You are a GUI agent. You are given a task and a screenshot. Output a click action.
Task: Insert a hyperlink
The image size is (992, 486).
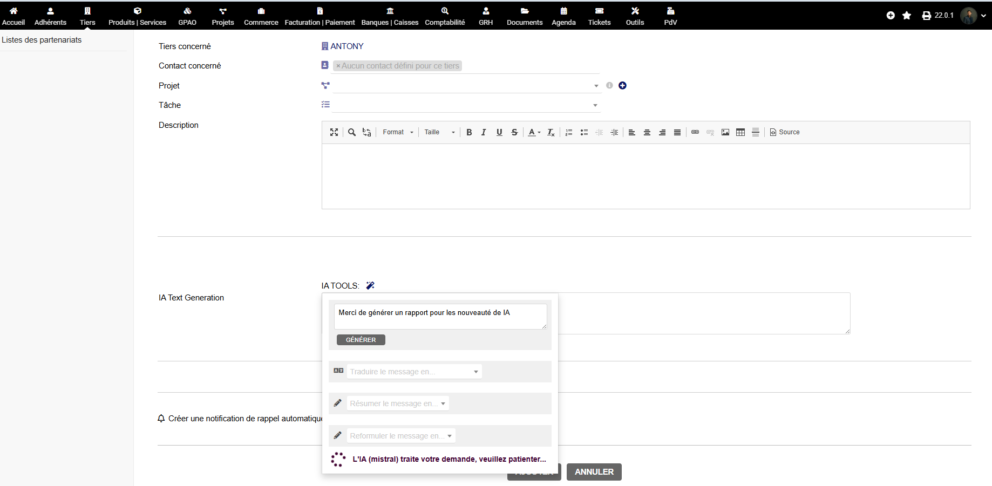pyautogui.click(x=695, y=132)
